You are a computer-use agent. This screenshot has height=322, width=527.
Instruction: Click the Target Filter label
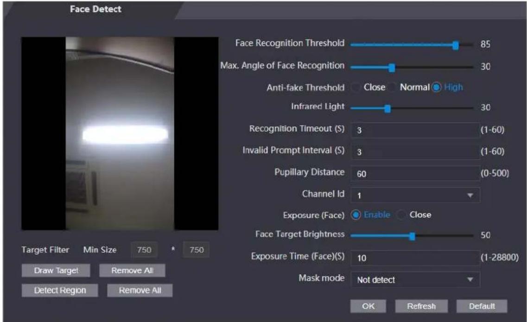[45, 250]
